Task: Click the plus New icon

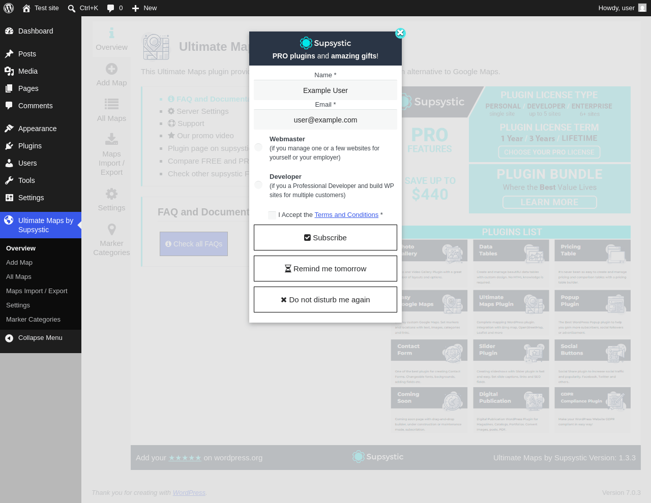Action: (x=135, y=8)
